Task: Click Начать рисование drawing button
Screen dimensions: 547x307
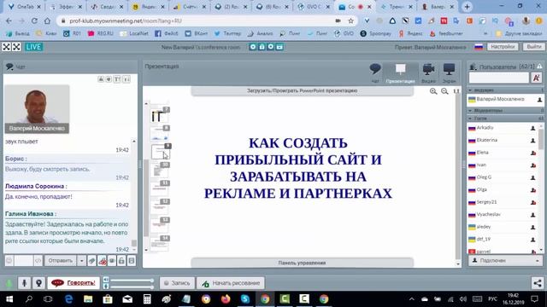Action: 231,283
